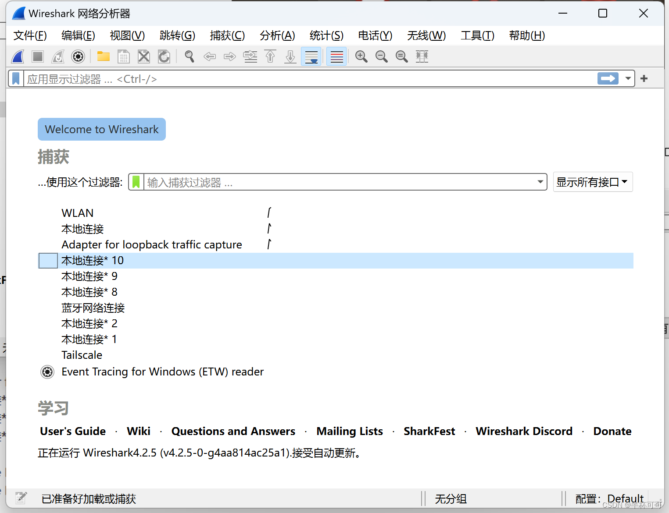669x513 pixels.
Task: Close the capture file X icon
Action: 144,57
